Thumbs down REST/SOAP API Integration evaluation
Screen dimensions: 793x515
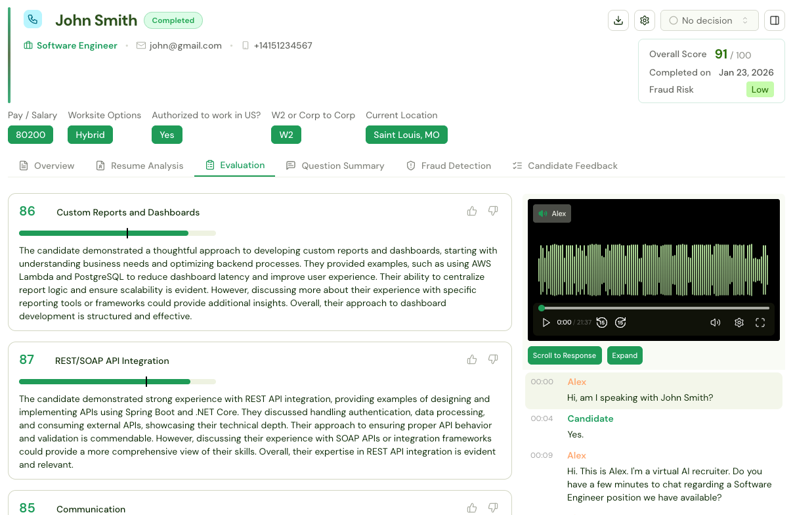[493, 359]
